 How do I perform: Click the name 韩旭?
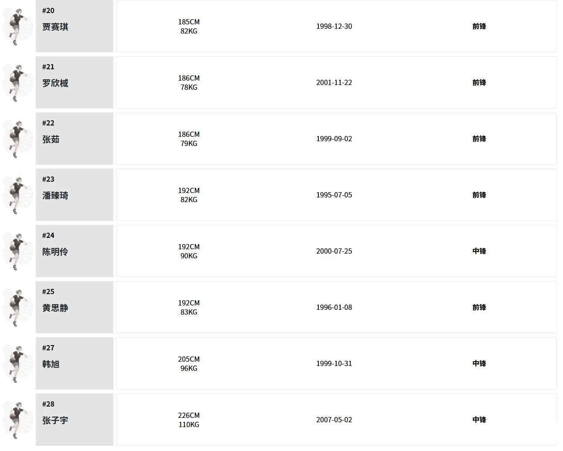[x=51, y=364]
